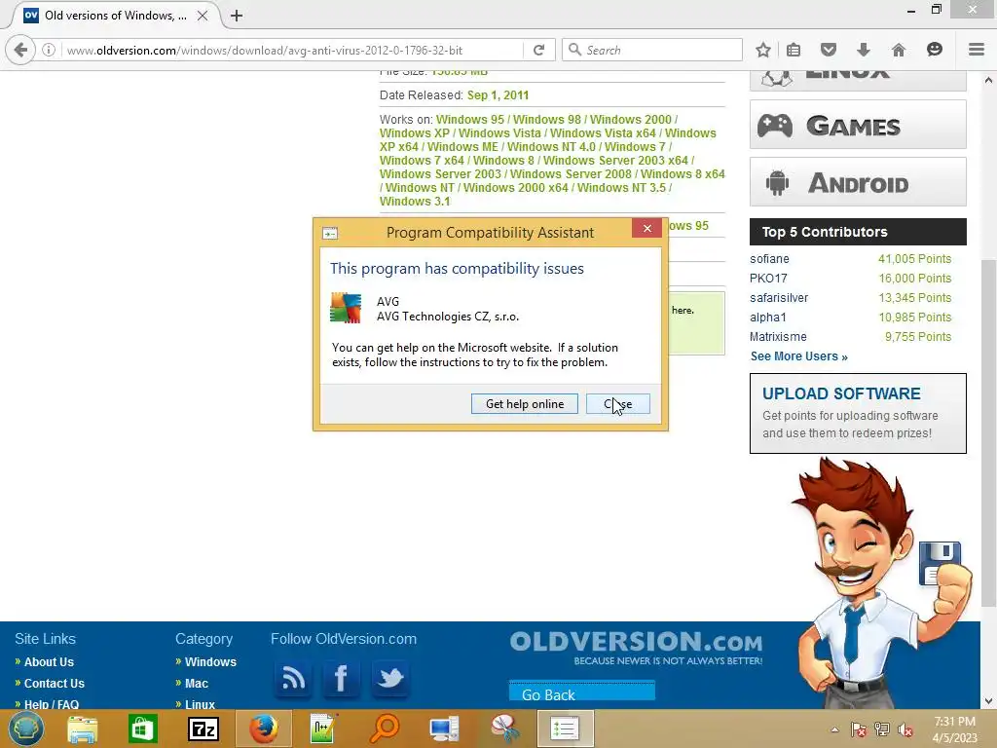Open contributor Matrixisme profile
This screenshot has height=748, width=997.
click(x=778, y=336)
